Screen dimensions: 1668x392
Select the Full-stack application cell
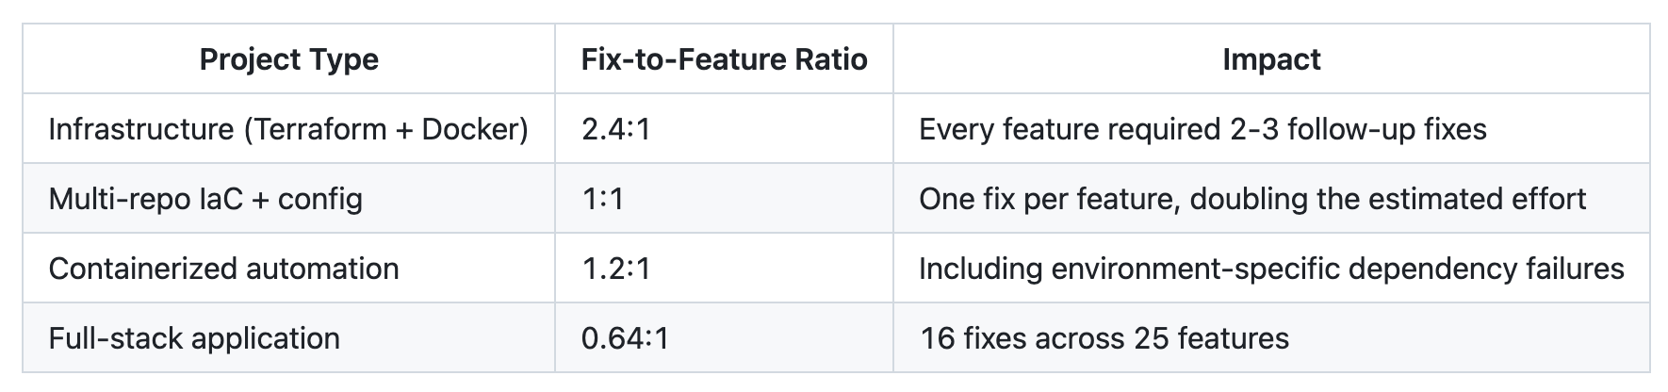pos(194,338)
